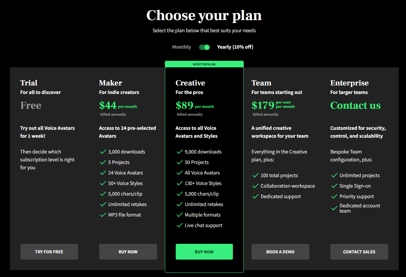
Task: Select the Yearly (10% off) billing option
Action: pos(235,47)
